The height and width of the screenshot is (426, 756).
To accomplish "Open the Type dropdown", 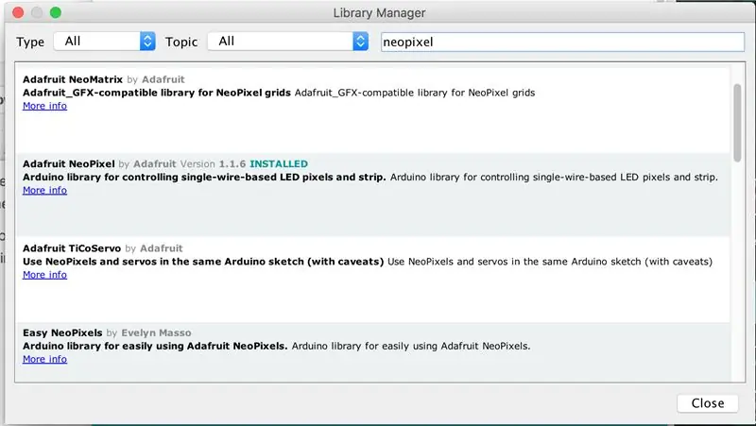I will click(x=104, y=42).
